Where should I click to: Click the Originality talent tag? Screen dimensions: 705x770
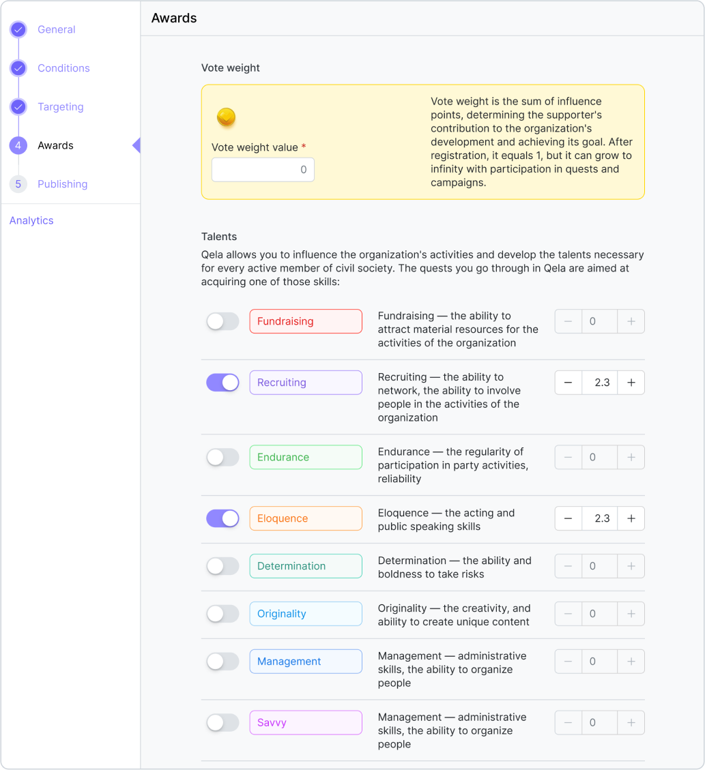(305, 614)
